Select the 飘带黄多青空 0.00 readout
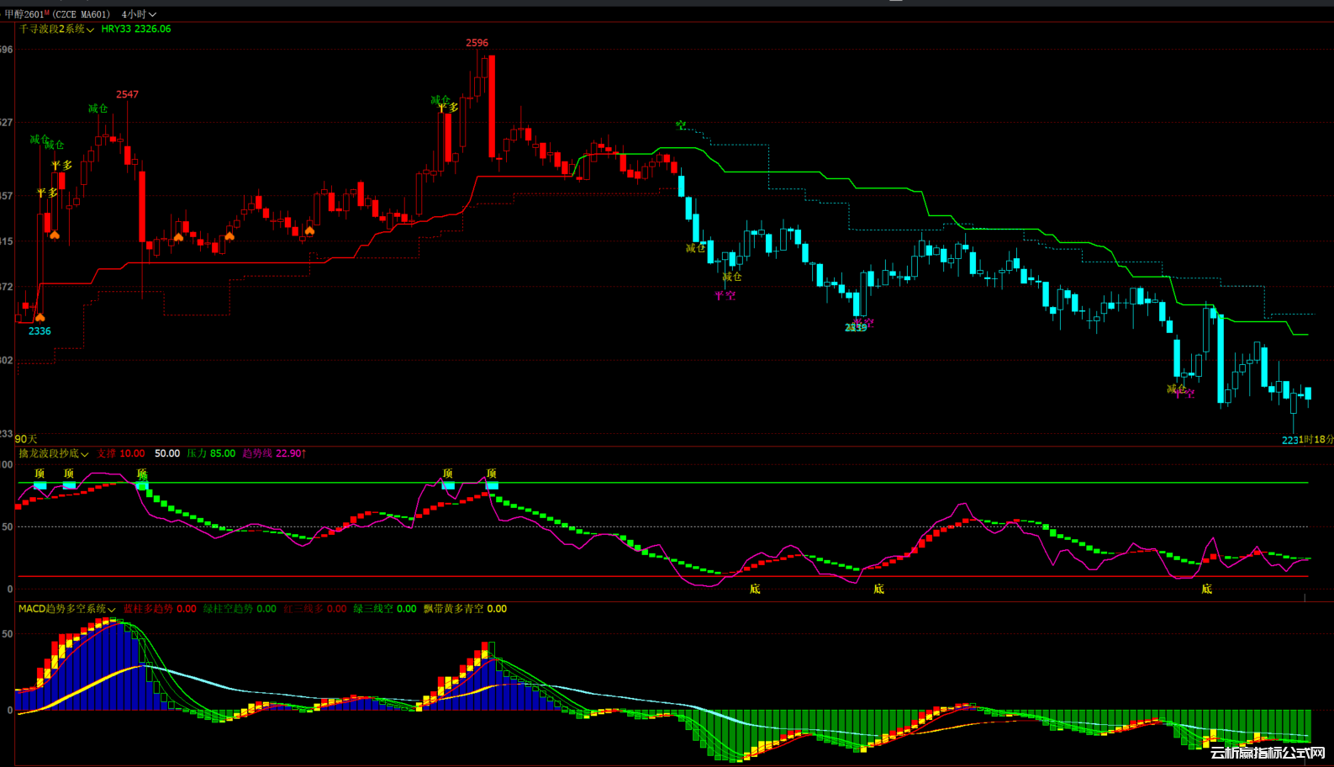1334x767 pixels. [465, 609]
